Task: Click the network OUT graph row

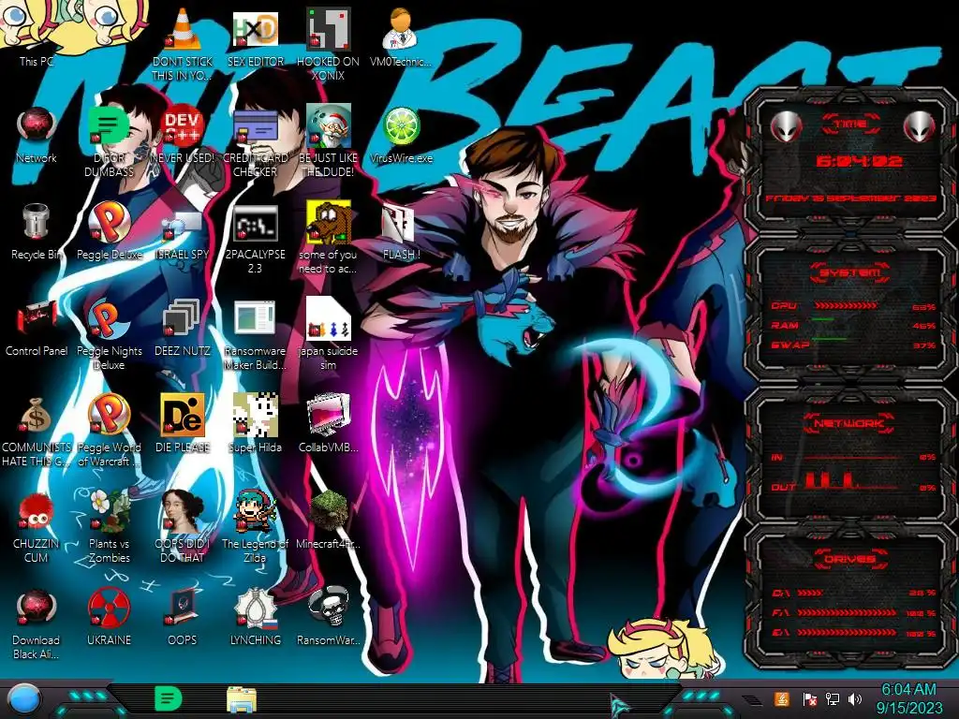Action: 853,482
